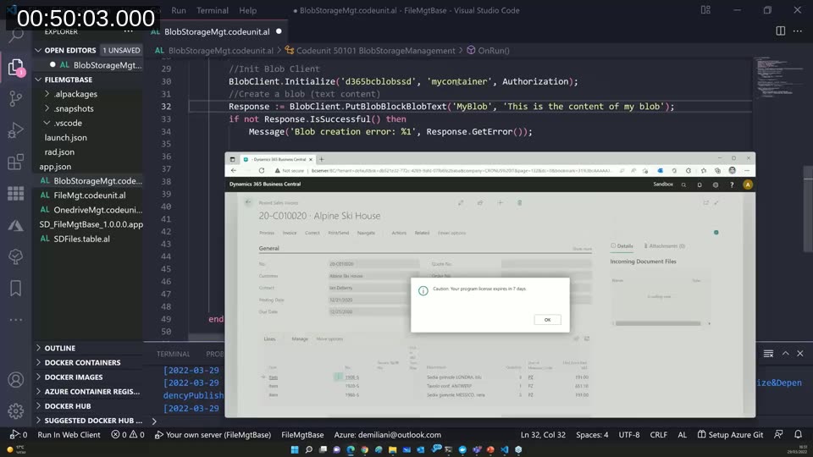The height and width of the screenshot is (457, 813).
Task: Expand SUGGESTED DOCKER HUB section
Action: coord(93,421)
